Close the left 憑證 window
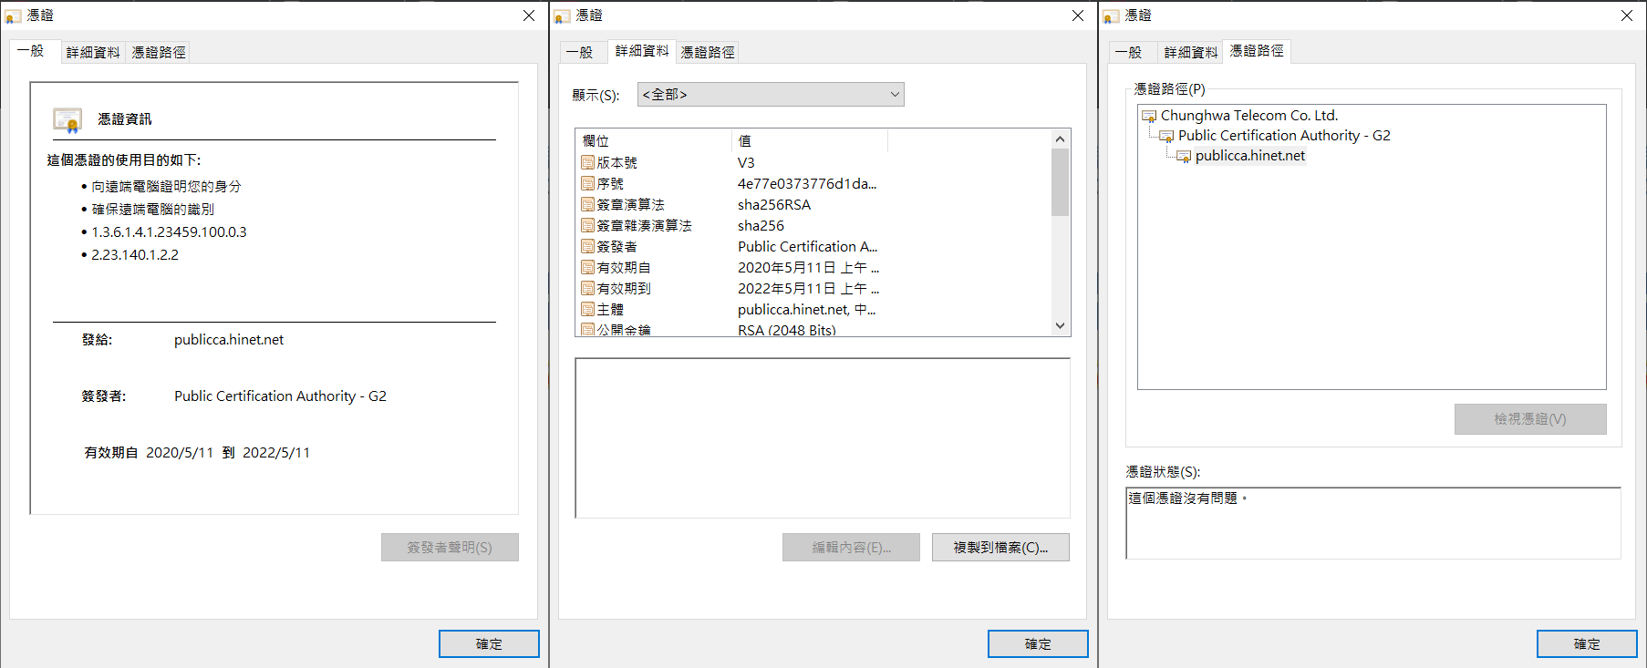 tap(529, 15)
